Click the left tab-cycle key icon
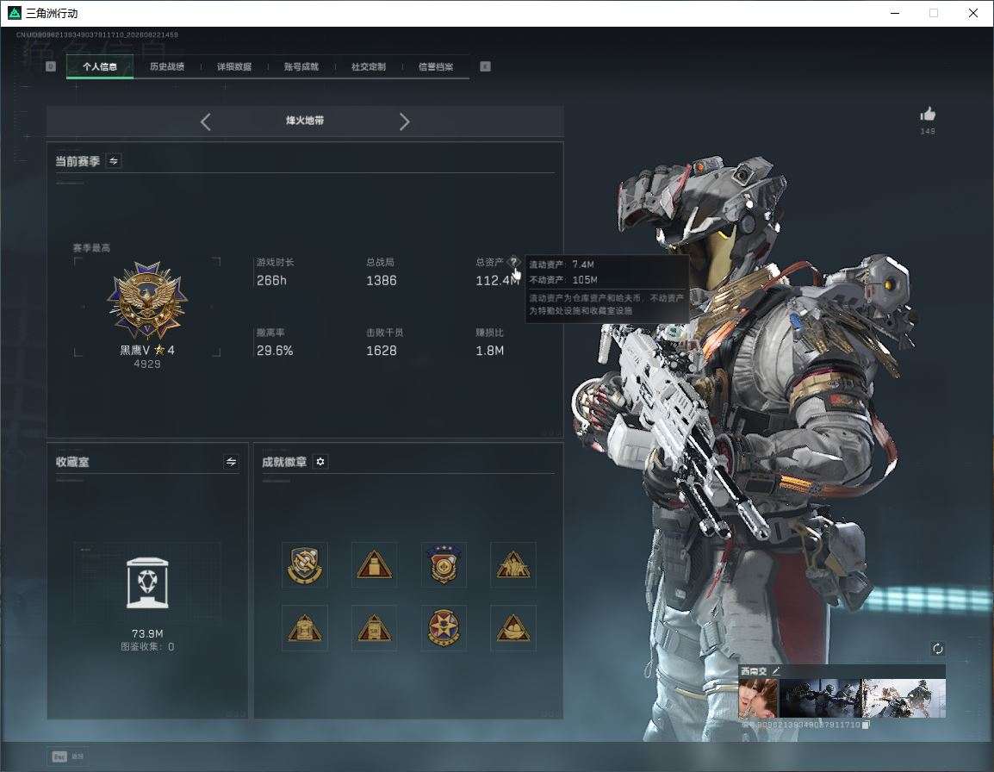 pyautogui.click(x=51, y=66)
